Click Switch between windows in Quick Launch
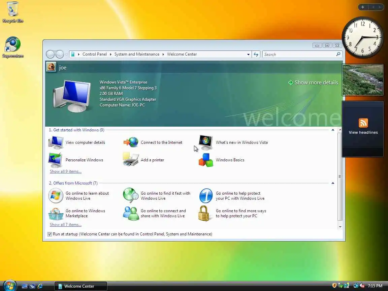This screenshot has height=291, width=388. 32,286
